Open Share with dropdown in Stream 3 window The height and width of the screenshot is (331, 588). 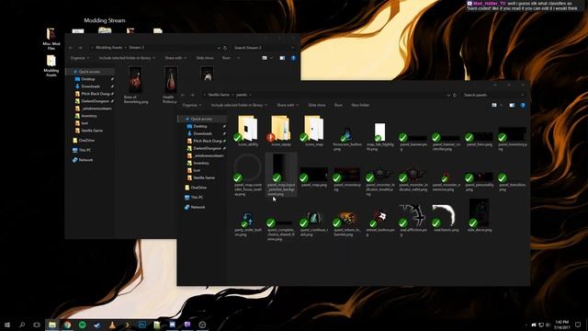175,58
